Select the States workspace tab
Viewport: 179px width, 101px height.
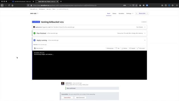point(114,13)
